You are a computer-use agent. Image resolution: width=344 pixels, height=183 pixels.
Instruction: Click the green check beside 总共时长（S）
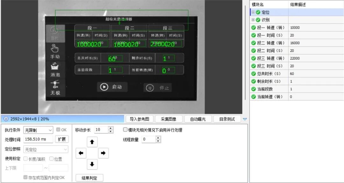click(x=254, y=74)
